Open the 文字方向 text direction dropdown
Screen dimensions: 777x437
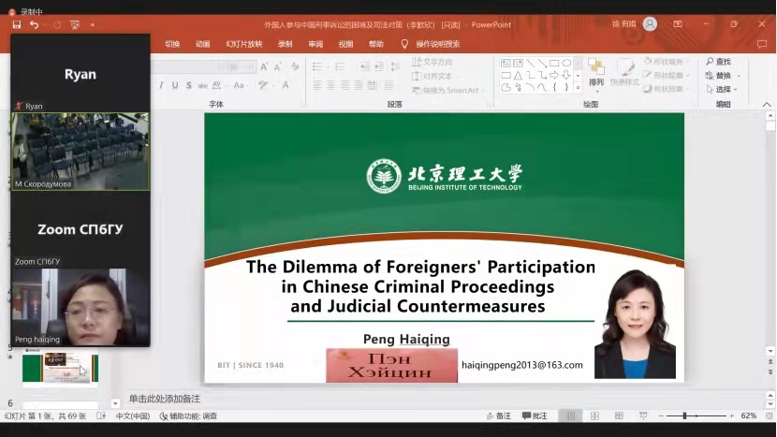click(435, 63)
